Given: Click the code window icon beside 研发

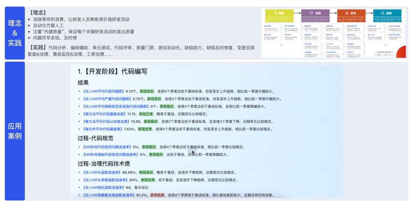Looking at the screenshot, I should click(x=311, y=13).
